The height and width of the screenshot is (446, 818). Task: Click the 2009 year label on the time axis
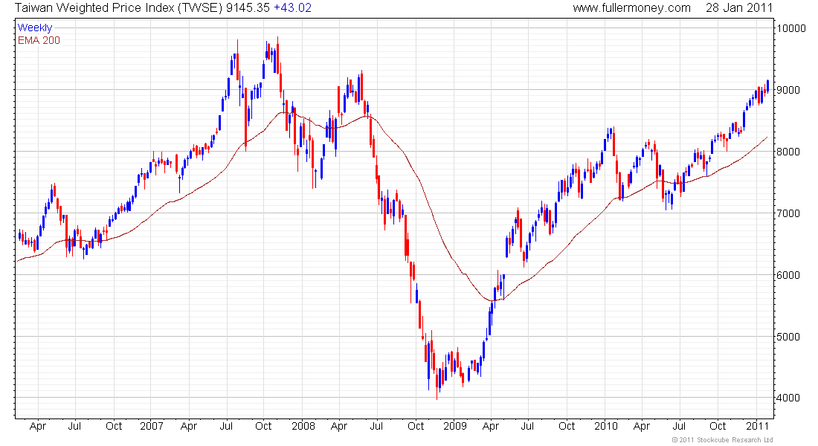(455, 426)
